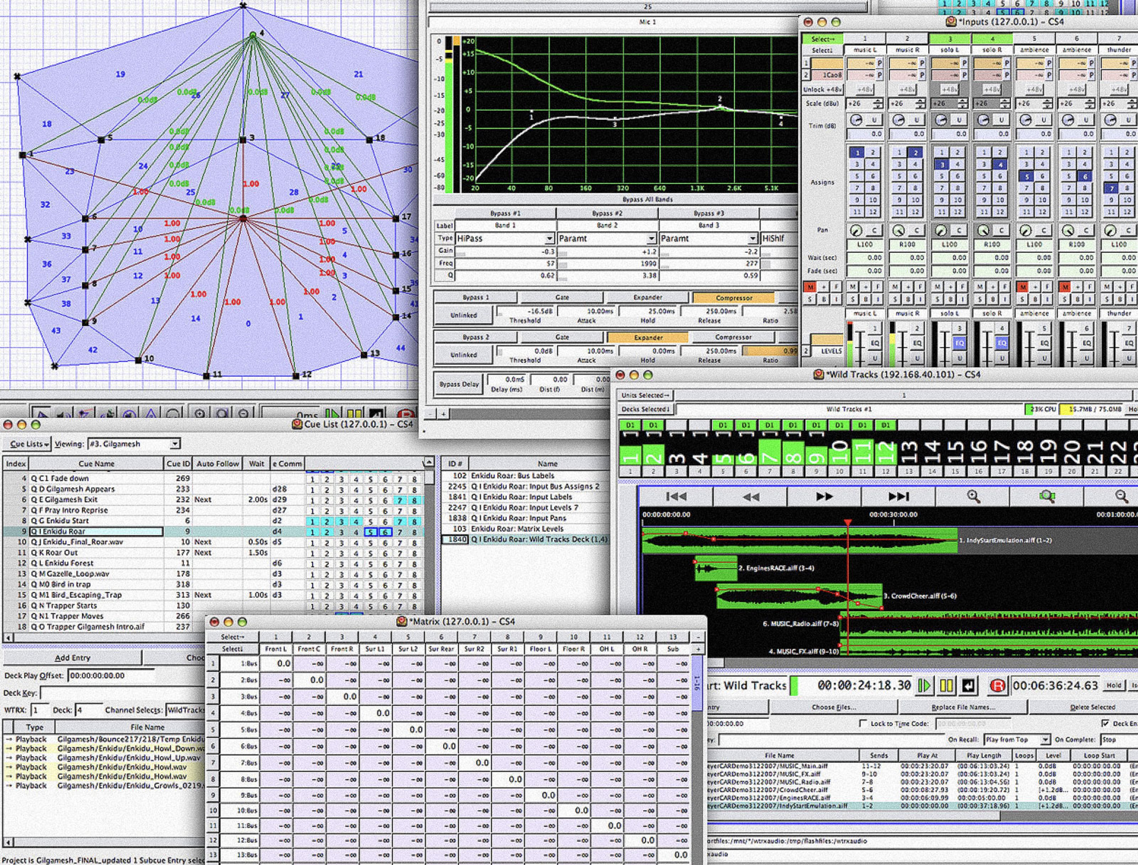Click the Threshold slider for dynamics row 1
1138x865 pixels.
(525, 312)
